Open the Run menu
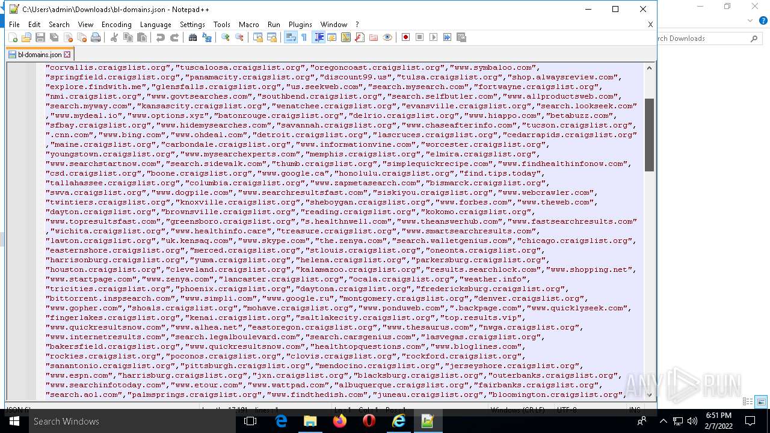This screenshot has width=770, height=433. pyautogui.click(x=274, y=25)
